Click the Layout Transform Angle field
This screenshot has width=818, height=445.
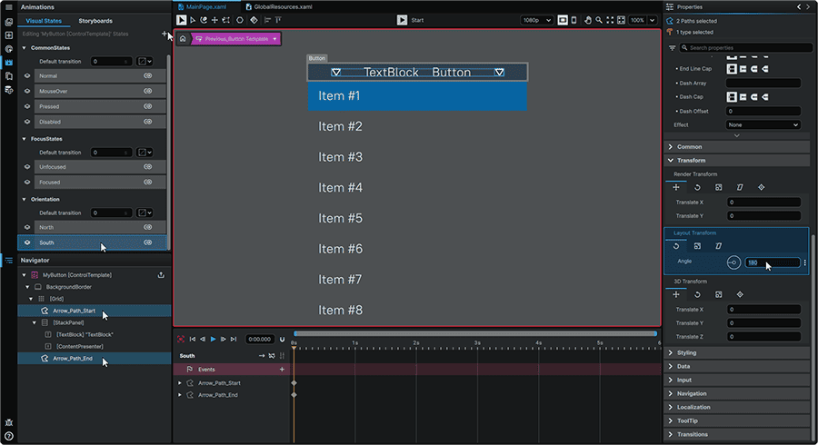pyautogui.click(x=772, y=262)
